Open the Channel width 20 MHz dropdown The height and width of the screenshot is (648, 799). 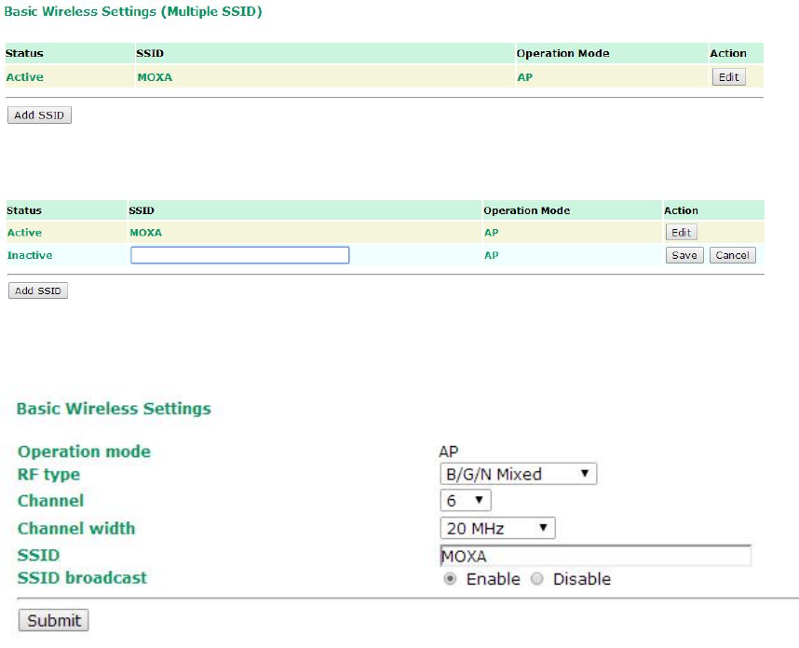coord(498,528)
